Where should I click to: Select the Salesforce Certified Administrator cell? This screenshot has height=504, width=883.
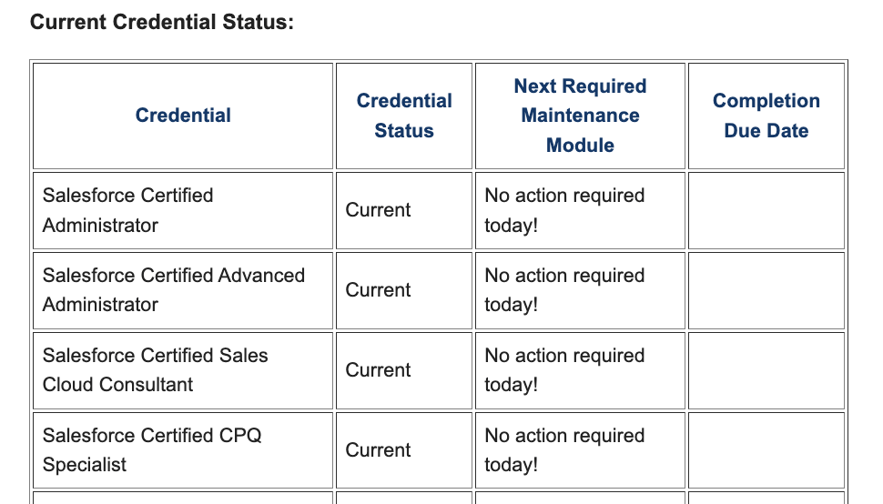pyautogui.click(x=127, y=210)
